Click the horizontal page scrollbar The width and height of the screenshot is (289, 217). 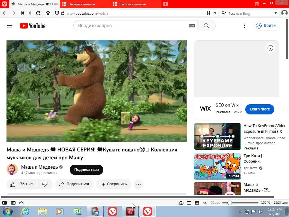coord(137,197)
